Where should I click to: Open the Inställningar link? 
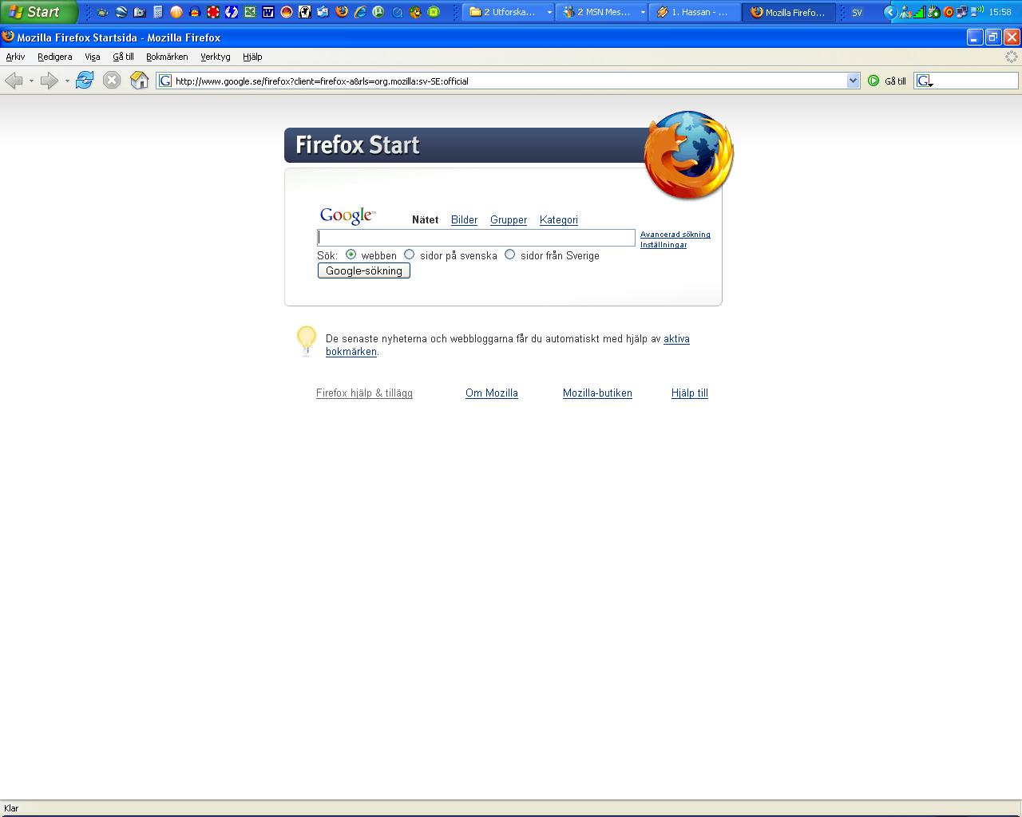[664, 245]
